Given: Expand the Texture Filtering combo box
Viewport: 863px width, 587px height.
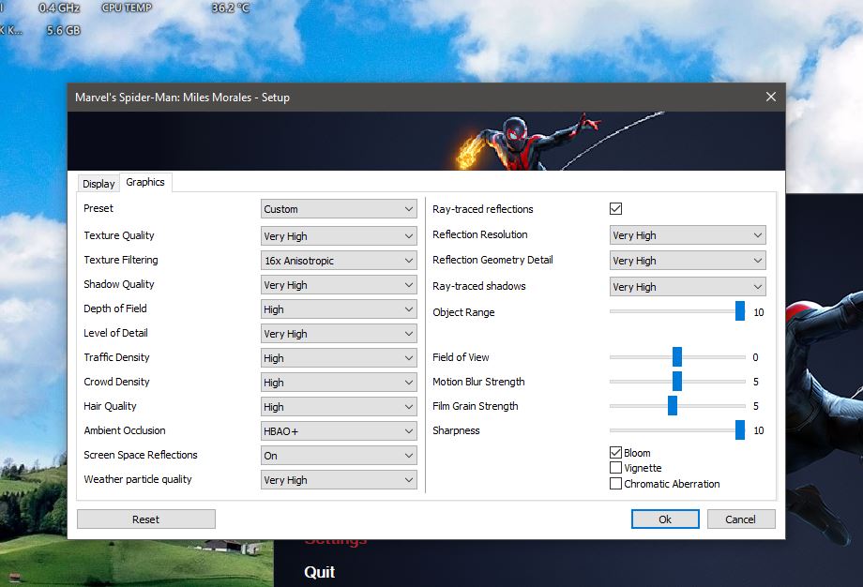Looking at the screenshot, I should point(339,261).
